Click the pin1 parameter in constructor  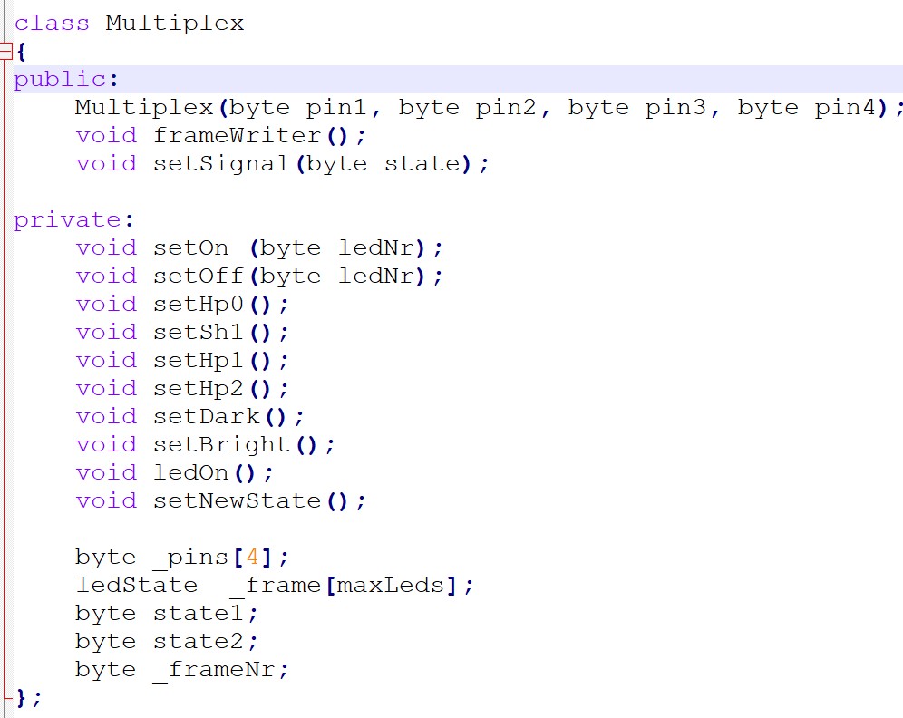click(x=335, y=108)
